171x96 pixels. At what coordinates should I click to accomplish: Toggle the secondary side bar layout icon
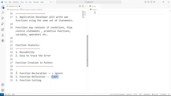click(151, 2)
